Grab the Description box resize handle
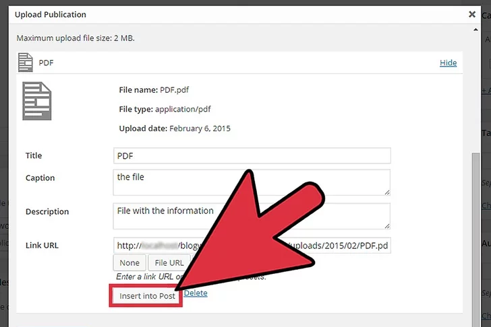 coord(387,226)
